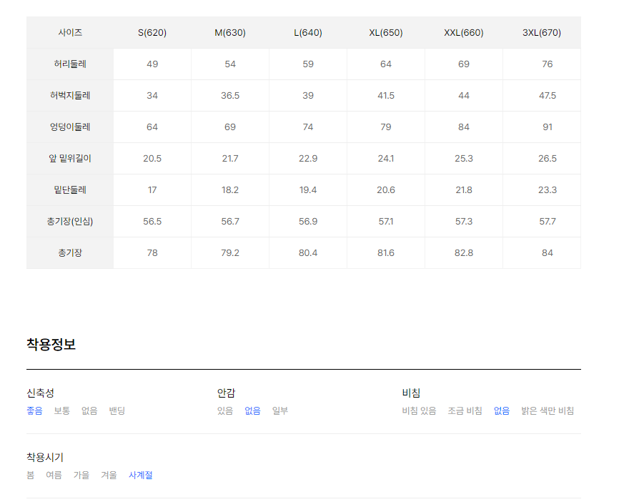
Task: Select 겨울 under 착용시기
Action: pos(109,475)
